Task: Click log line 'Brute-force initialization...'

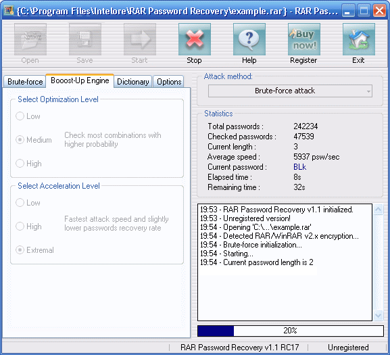Action: (251, 245)
